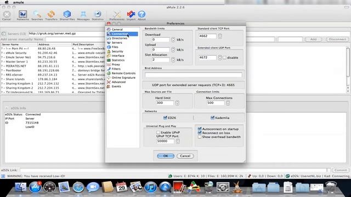Adjust the Extended client UDP Port stepper
Viewport: 351px width, 197px height.
point(220,57)
